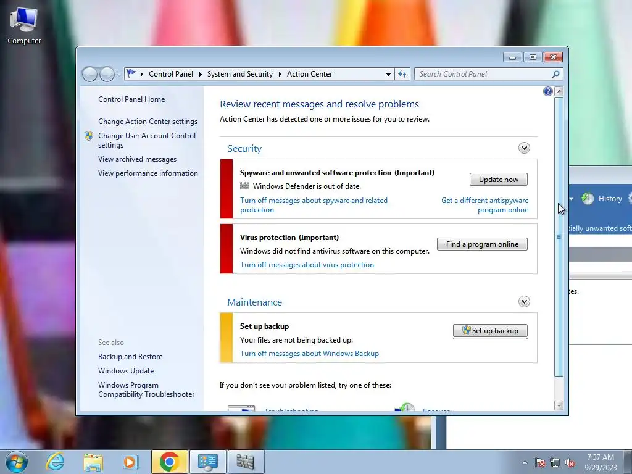Open Windows Media Player from taskbar
Image resolution: width=632 pixels, height=474 pixels.
click(130, 462)
